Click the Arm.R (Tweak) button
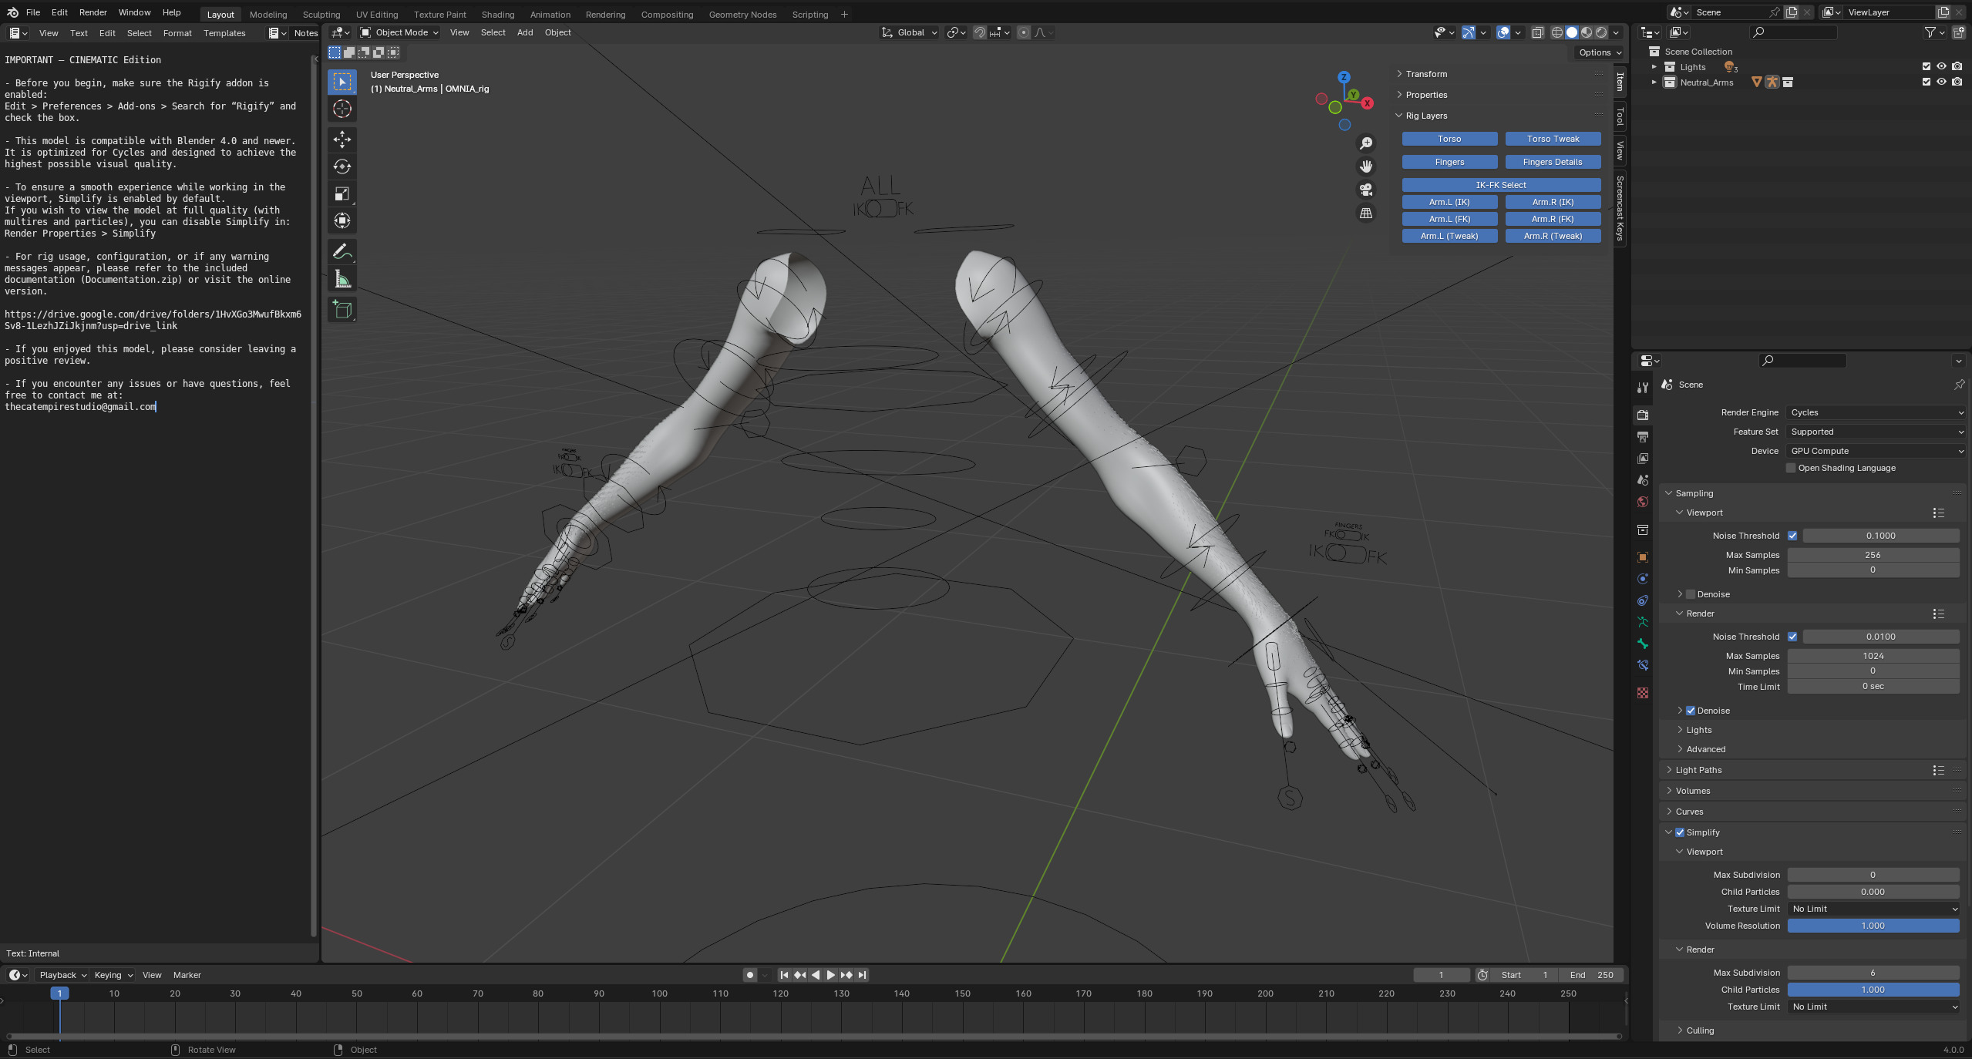This screenshot has height=1059, width=1972. point(1553,236)
